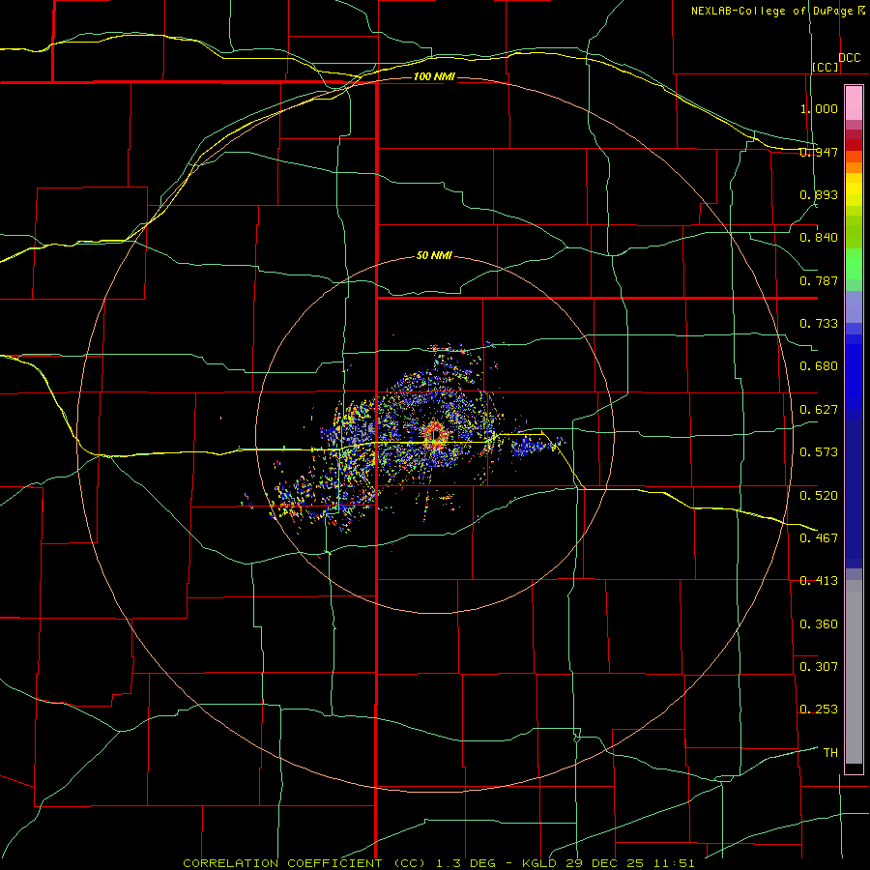Click the 50 NMI range ring label
Viewport: 870px width, 870px height.
[434, 255]
